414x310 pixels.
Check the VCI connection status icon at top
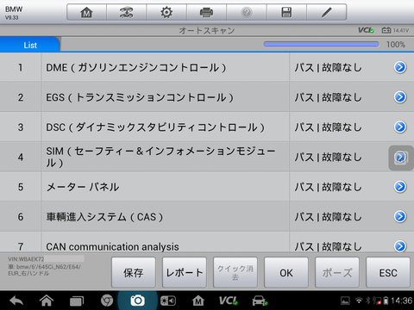[x=366, y=30]
